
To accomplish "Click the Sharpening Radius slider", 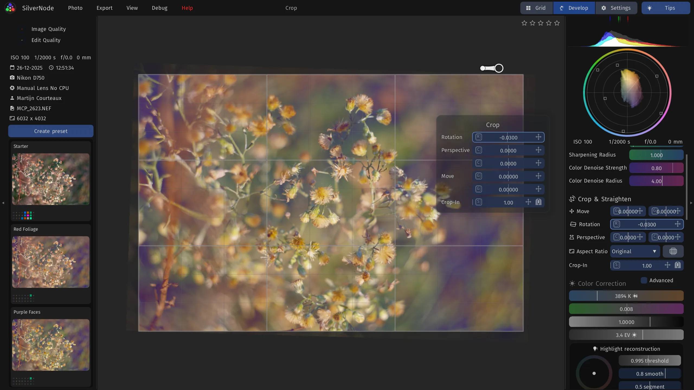I will [656, 155].
